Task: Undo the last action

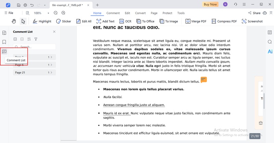Action: click(32, 5)
